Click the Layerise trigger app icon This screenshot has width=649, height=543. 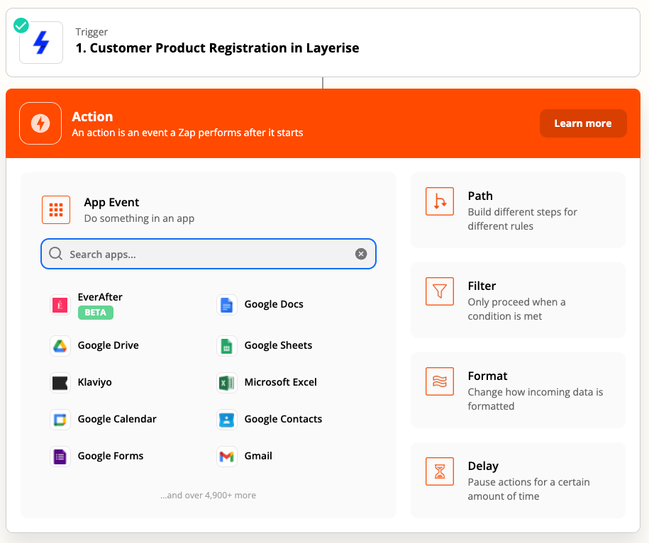pos(41,43)
